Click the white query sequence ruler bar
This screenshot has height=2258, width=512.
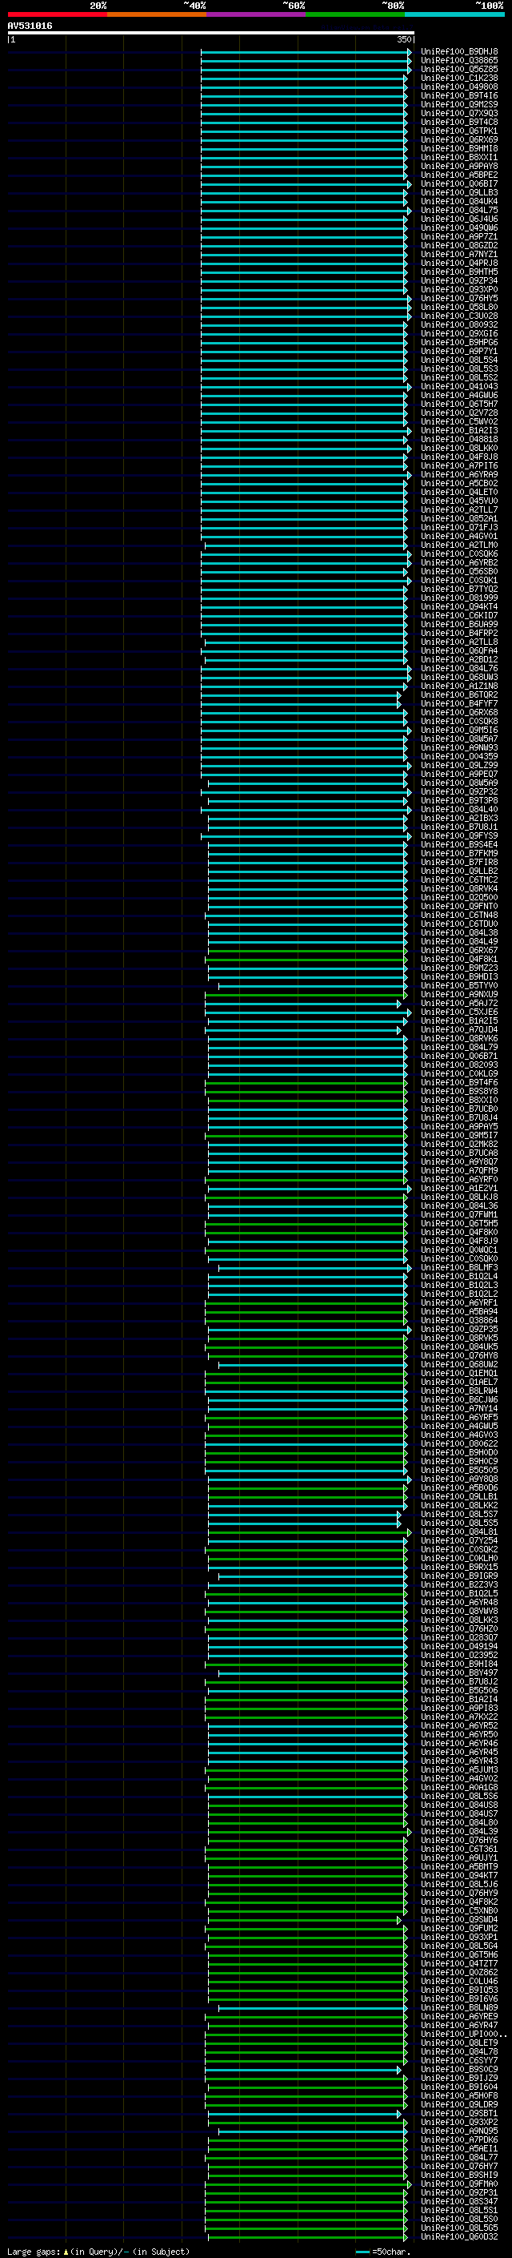(211, 32)
